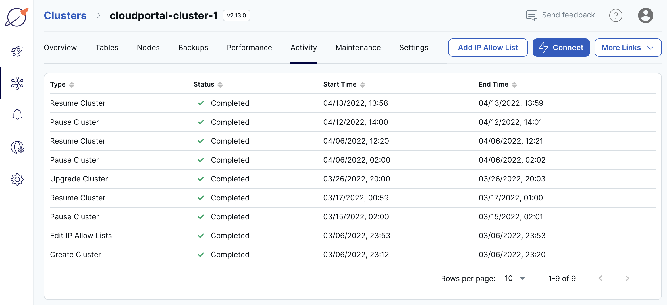Open the notifications bell icon
The height and width of the screenshot is (305, 667).
click(x=17, y=114)
